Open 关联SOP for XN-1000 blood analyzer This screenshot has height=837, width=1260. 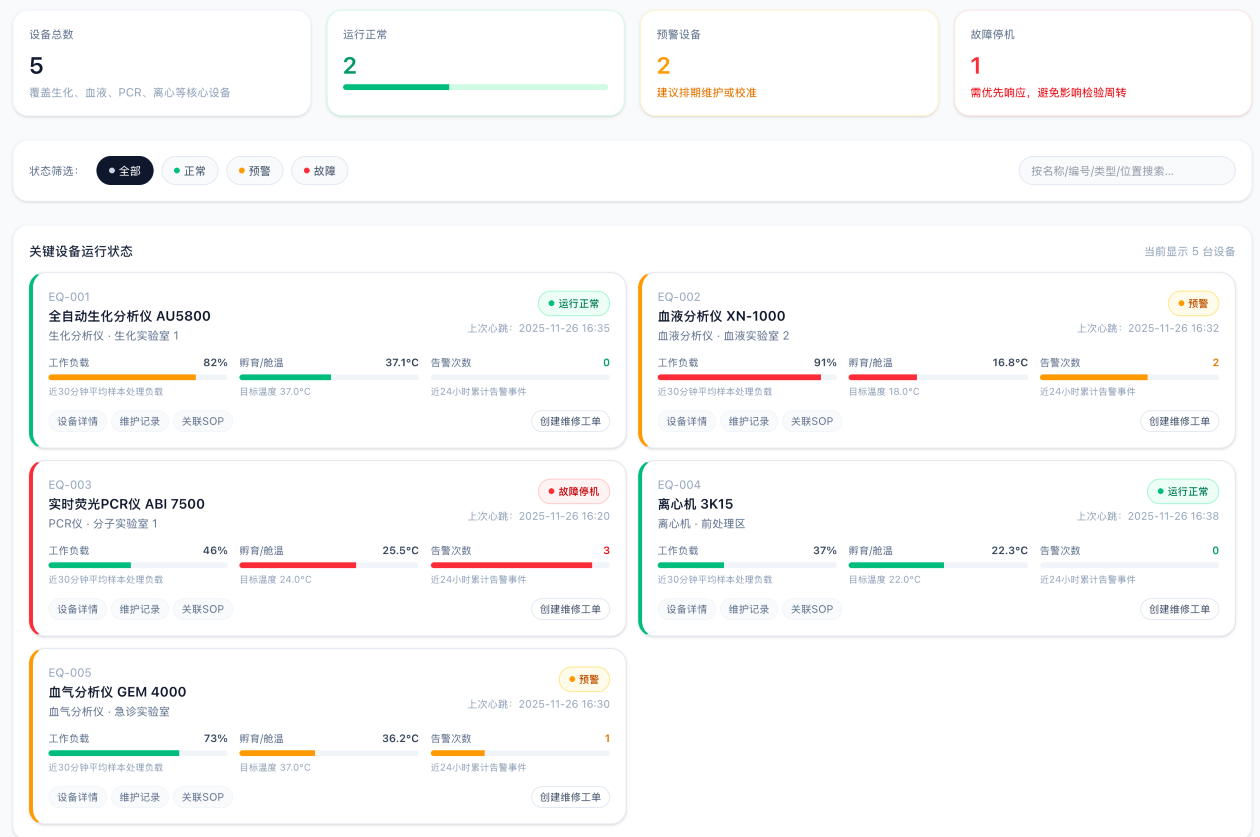tap(811, 421)
